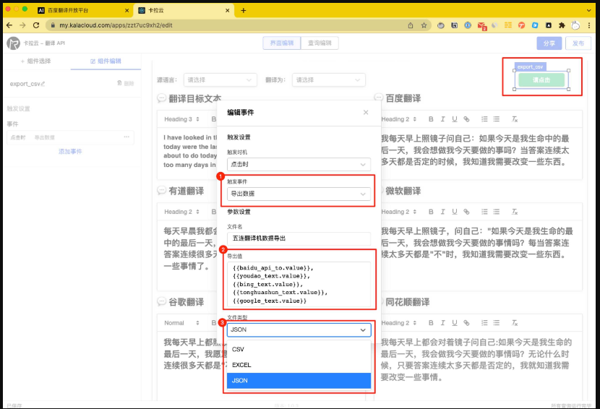
Task: Click the comment bubble beside 翻译目标文本
Action: (161, 98)
